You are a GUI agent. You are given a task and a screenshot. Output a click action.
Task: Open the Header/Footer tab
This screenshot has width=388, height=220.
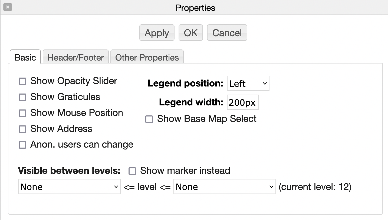tap(76, 58)
